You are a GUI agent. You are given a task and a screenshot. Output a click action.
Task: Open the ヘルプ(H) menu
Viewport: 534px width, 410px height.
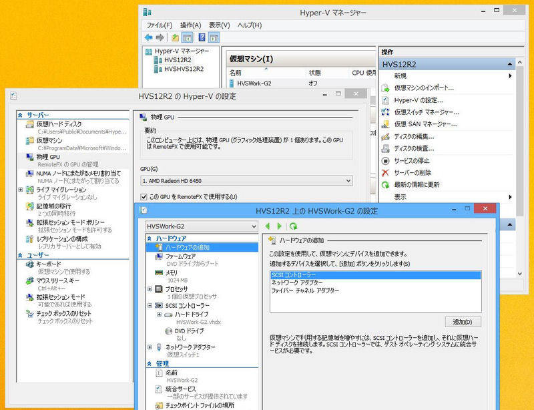click(x=250, y=25)
